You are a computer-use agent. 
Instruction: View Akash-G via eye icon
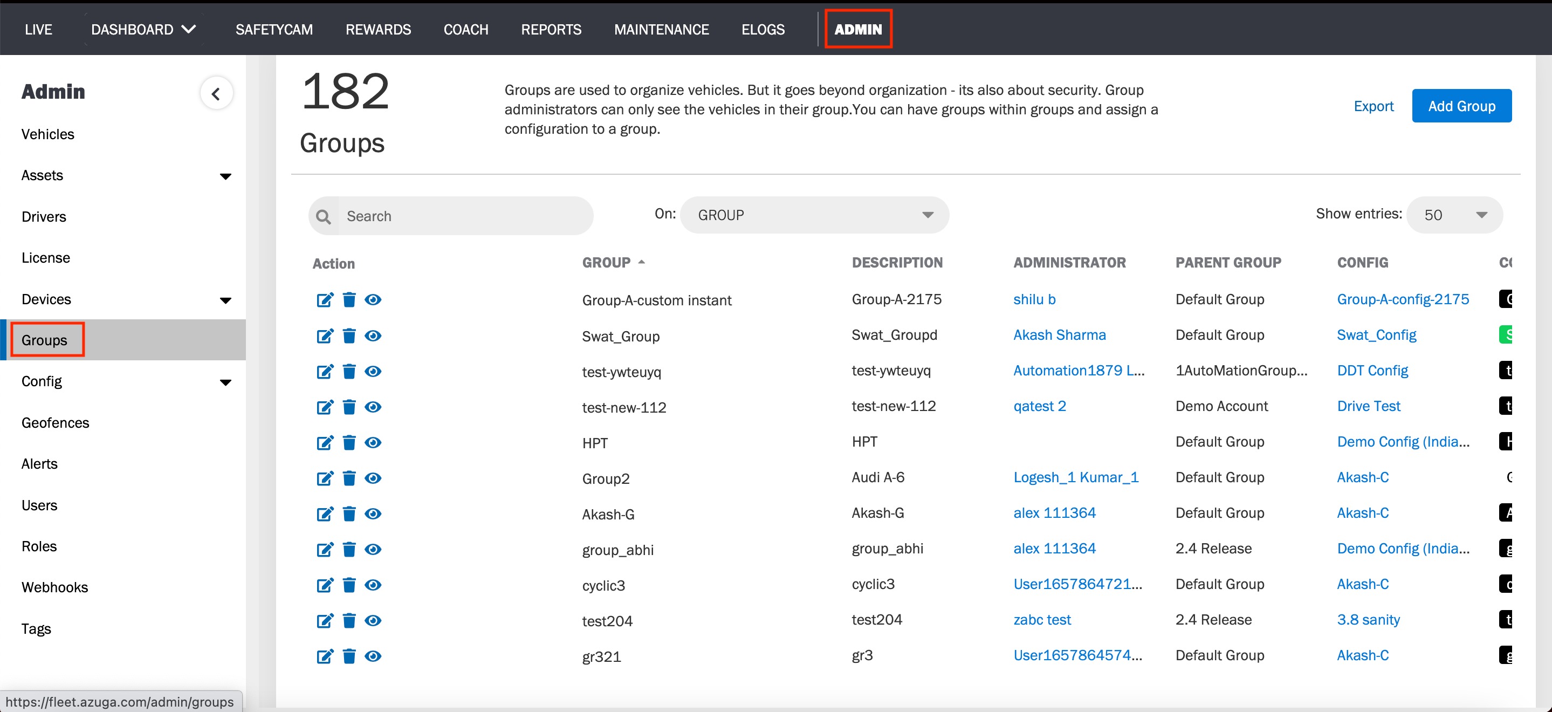pyautogui.click(x=373, y=513)
